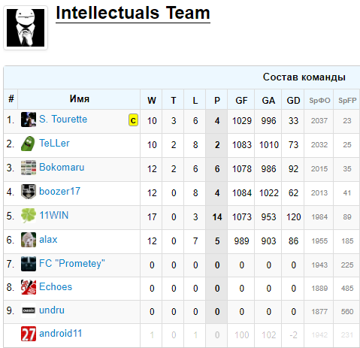Viewport: 360px width, 348px height.
Task: Click TeLLer's green pickle avatar
Action: click(29, 144)
